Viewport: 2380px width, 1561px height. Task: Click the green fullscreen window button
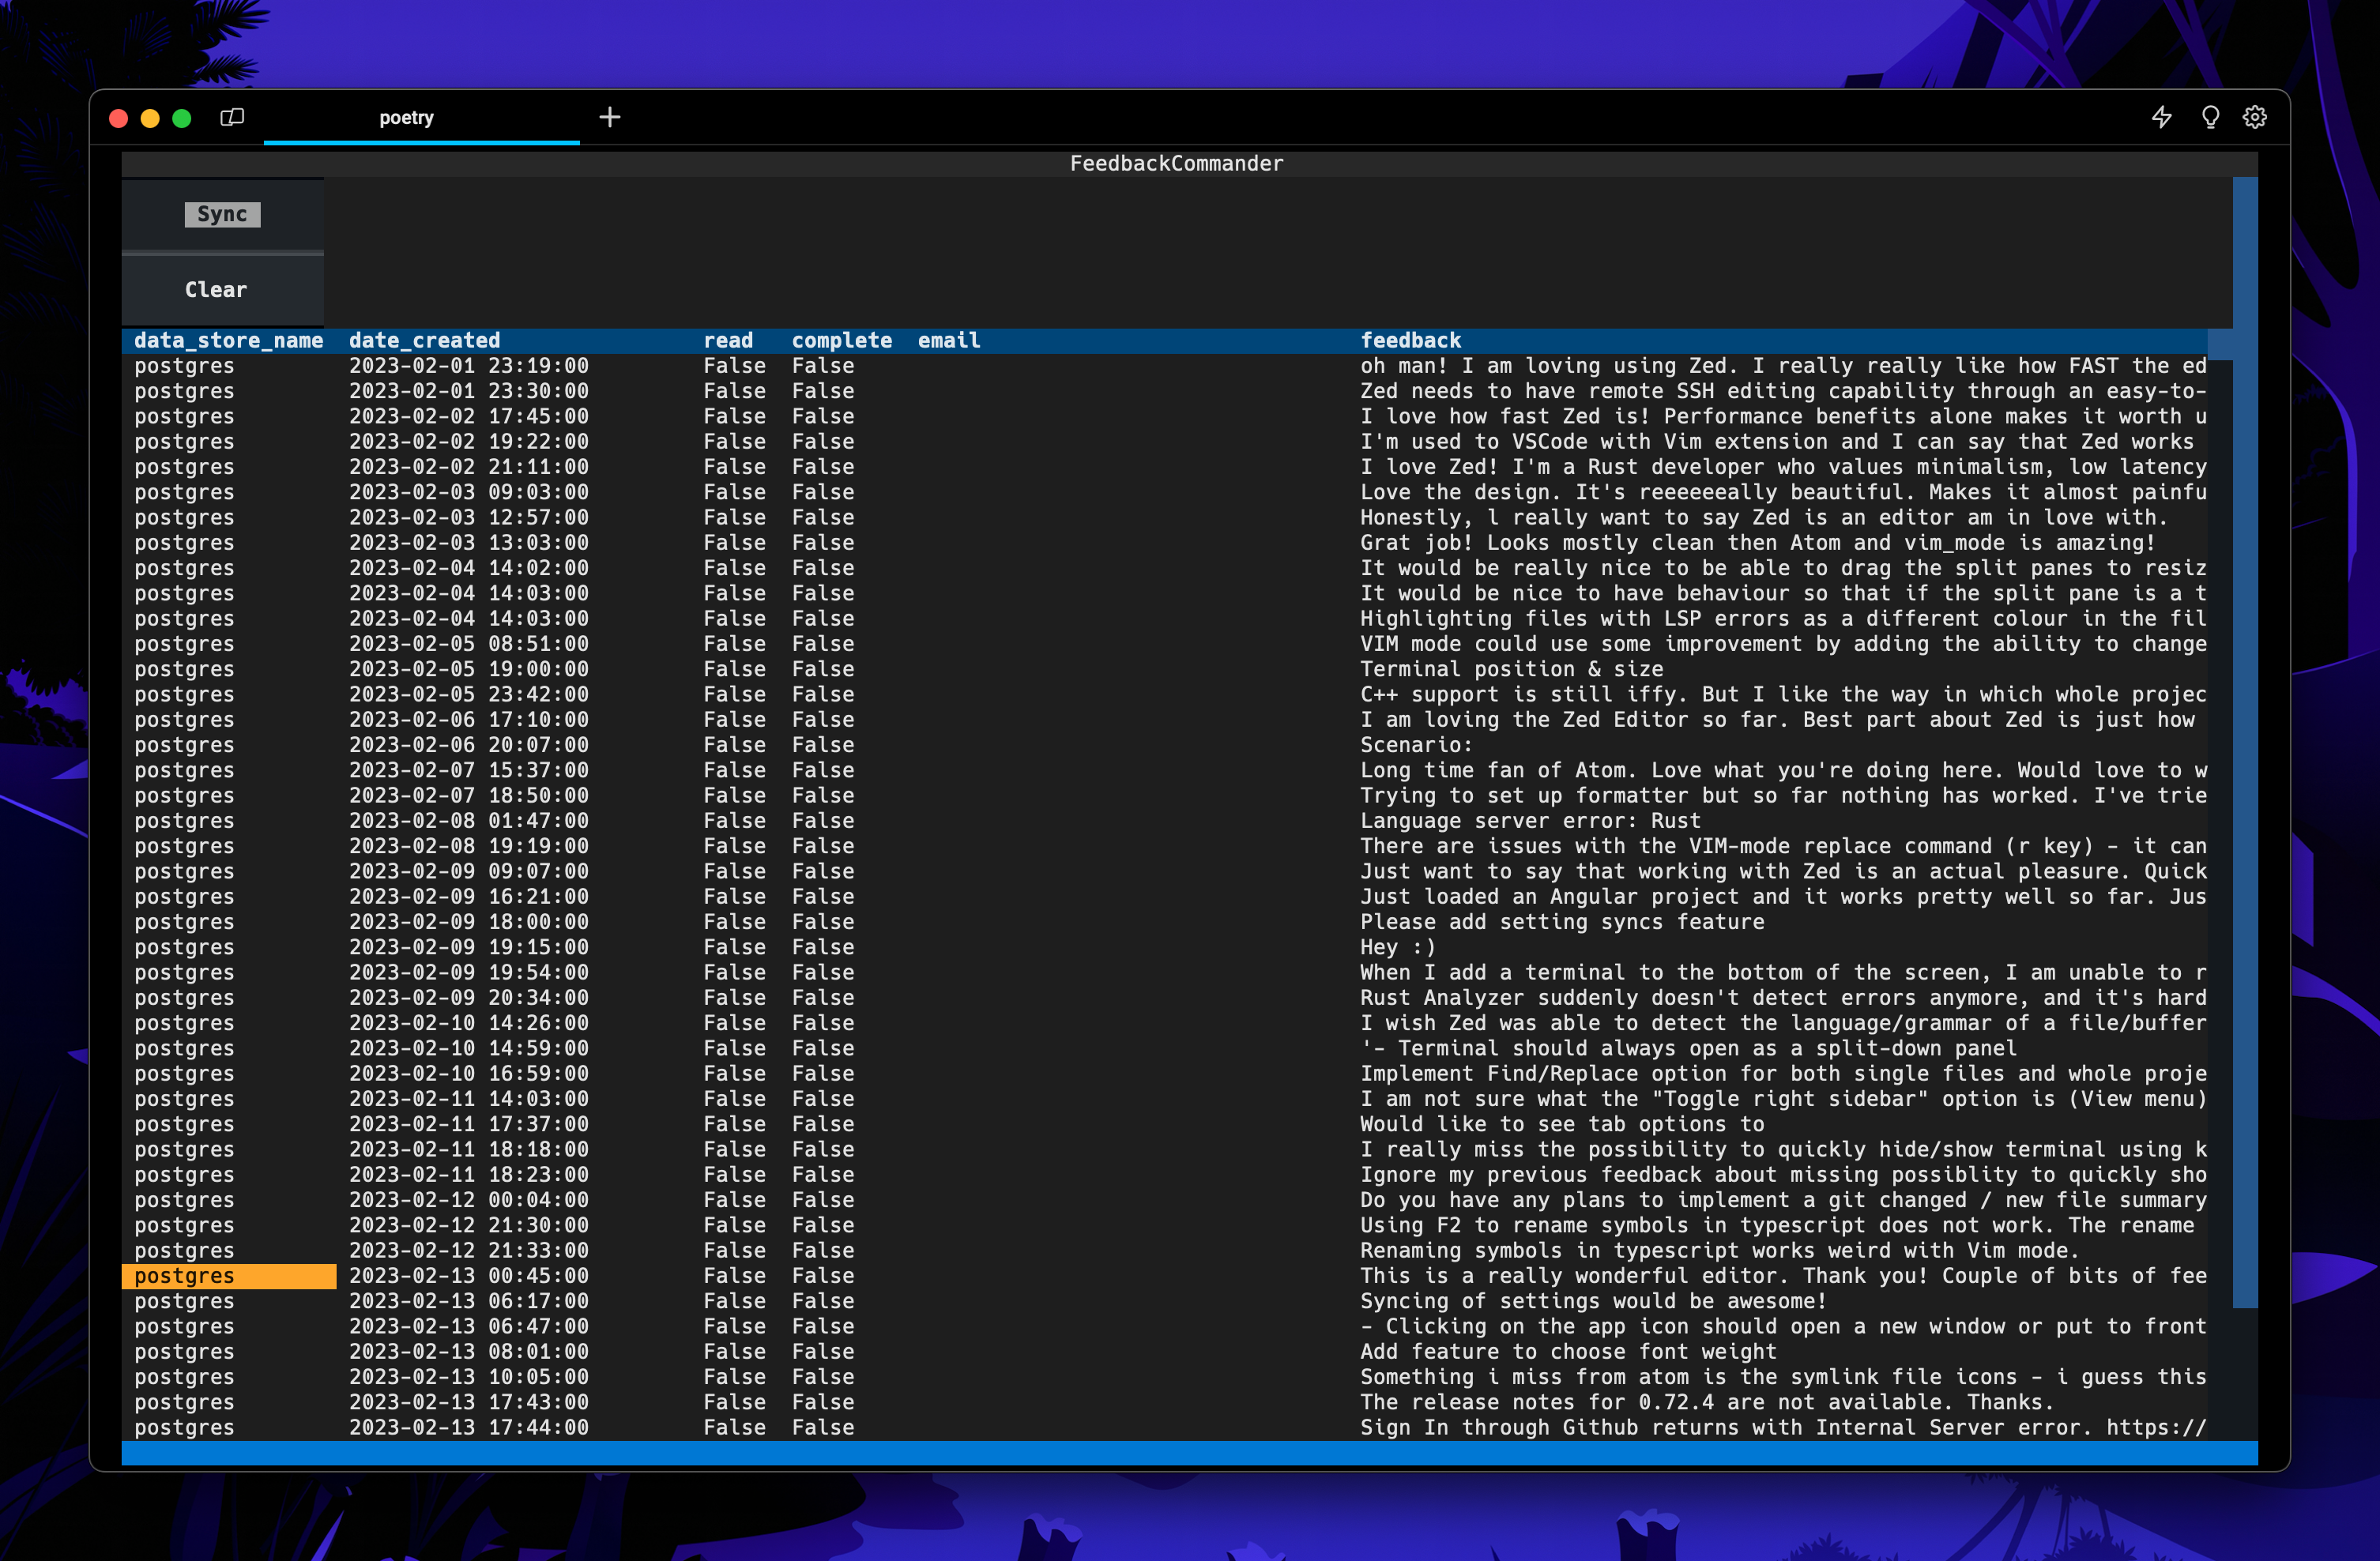tap(182, 118)
